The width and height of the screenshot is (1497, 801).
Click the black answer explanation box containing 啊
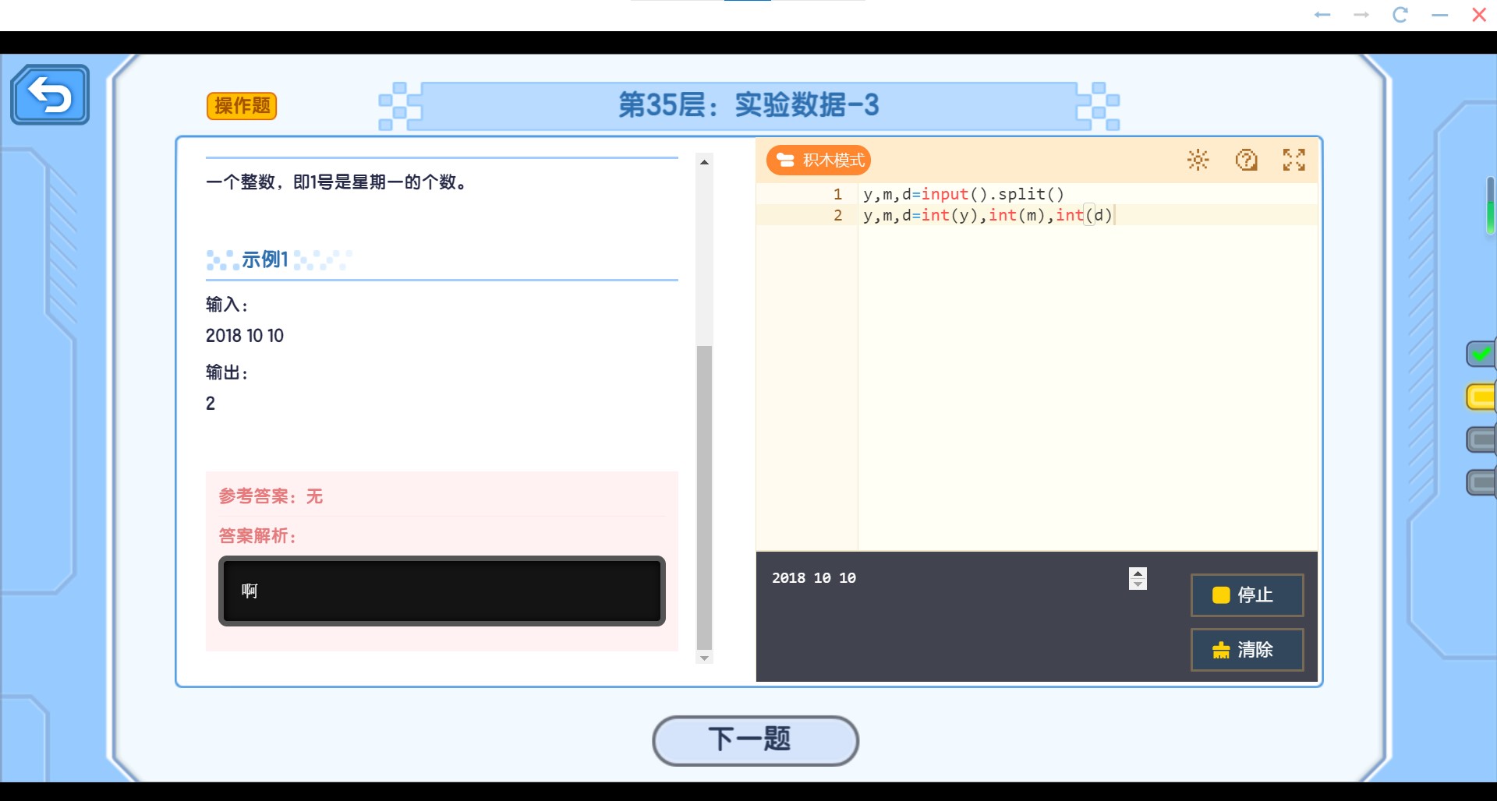click(x=442, y=591)
